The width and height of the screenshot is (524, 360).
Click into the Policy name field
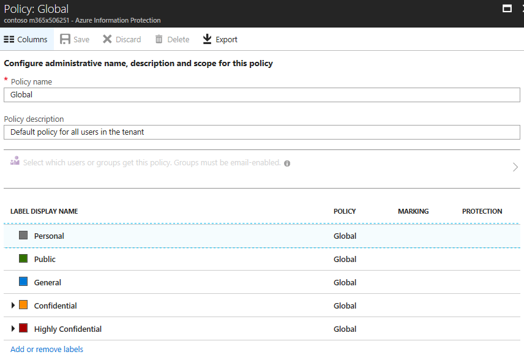(262, 95)
